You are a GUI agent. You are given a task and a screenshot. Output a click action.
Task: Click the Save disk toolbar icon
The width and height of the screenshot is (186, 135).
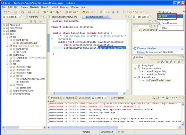(x=12, y=12)
